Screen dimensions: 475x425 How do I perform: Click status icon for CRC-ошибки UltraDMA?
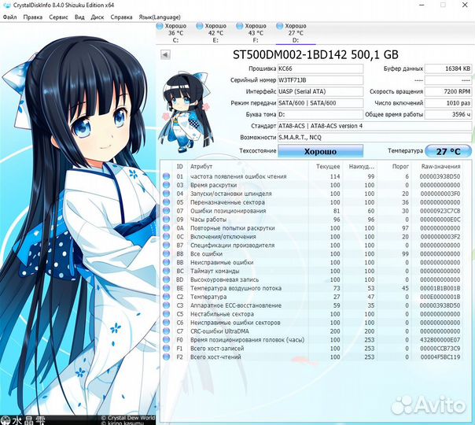[166, 331]
